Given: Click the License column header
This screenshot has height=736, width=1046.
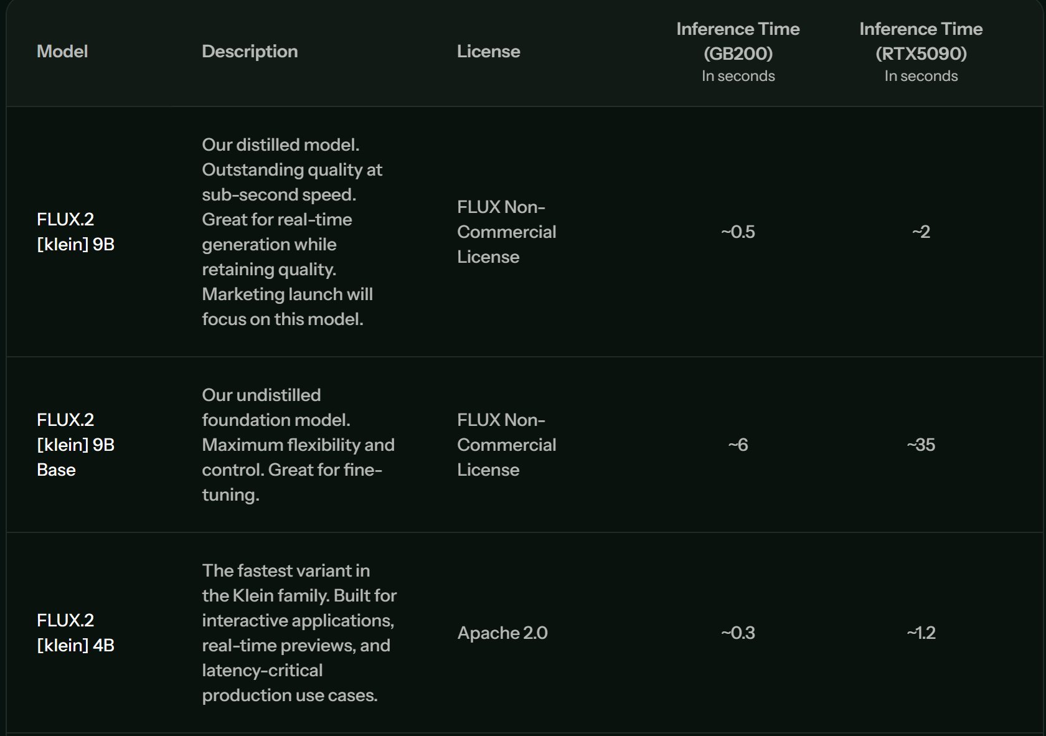Looking at the screenshot, I should (488, 51).
